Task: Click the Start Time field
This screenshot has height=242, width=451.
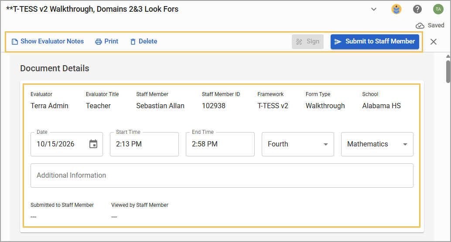Action: (x=144, y=144)
